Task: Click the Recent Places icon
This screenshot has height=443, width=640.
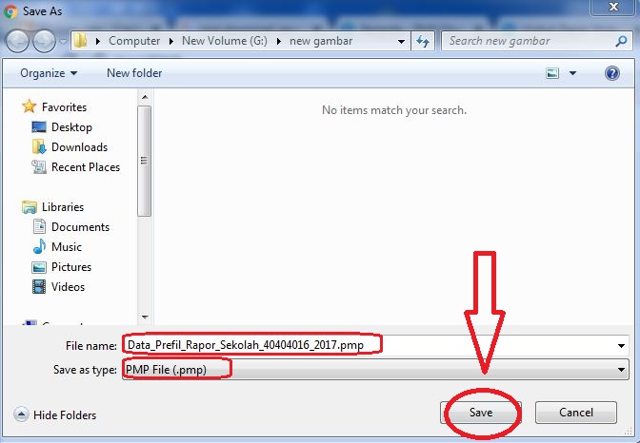Action: pos(39,166)
